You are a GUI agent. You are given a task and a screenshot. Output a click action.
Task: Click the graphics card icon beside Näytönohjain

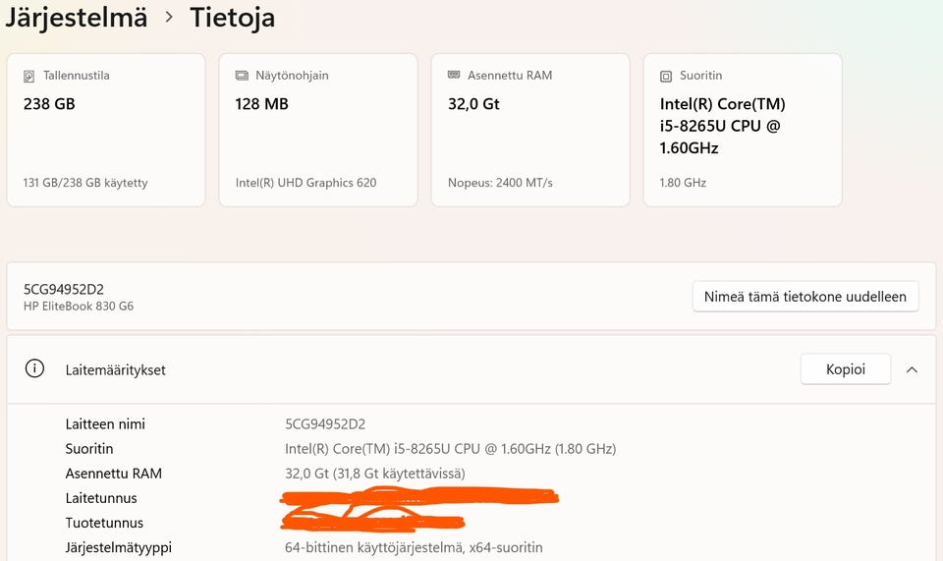coord(242,76)
